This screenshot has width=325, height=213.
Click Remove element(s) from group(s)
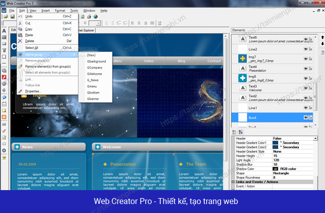coord(47,67)
